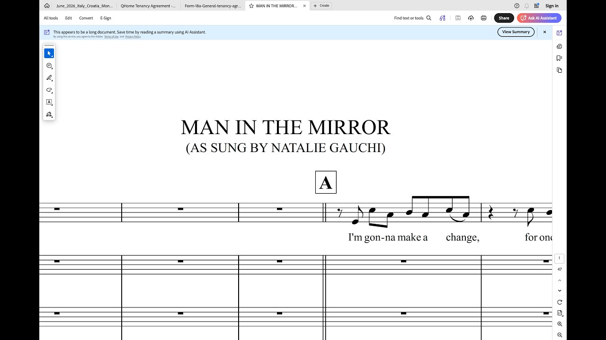View notifications with the bell icon
The image size is (606, 340).
[526, 6]
